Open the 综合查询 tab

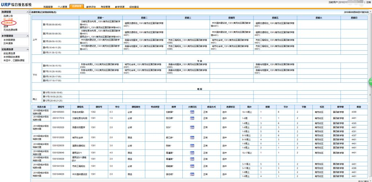point(134,7)
